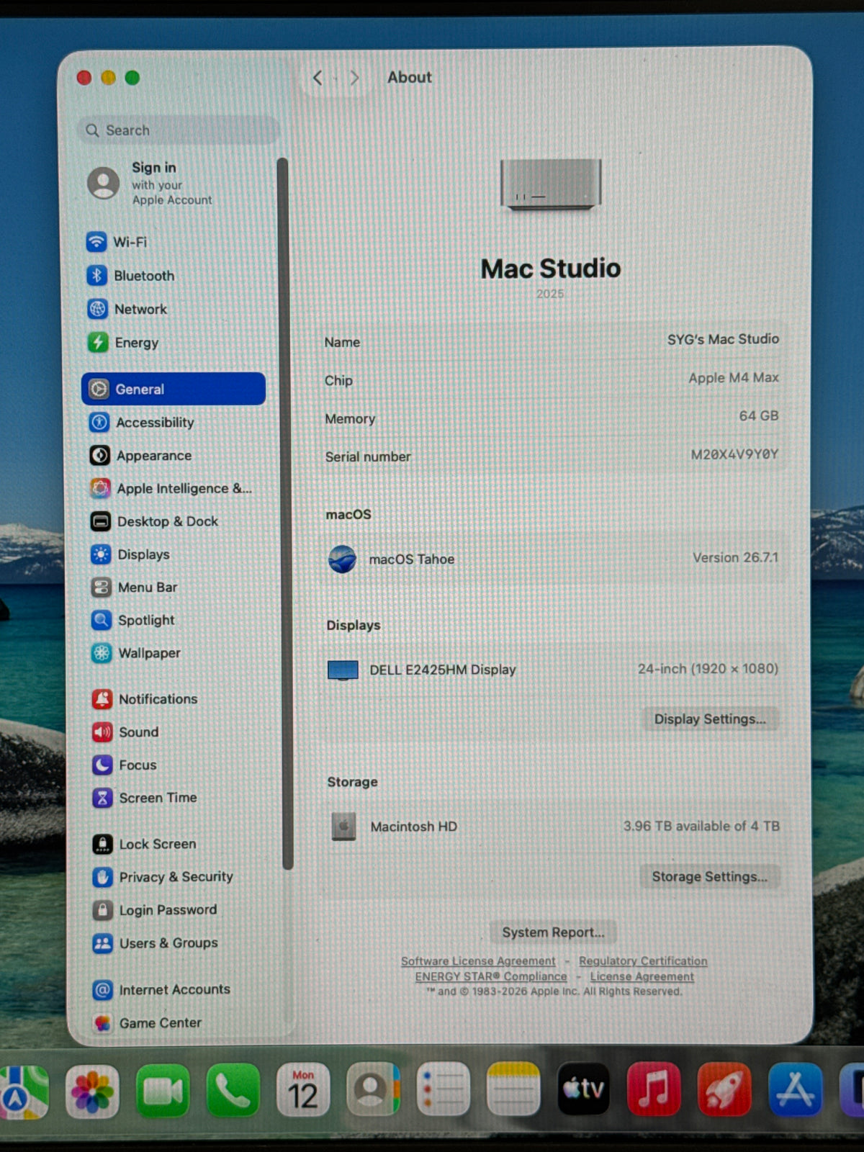
Task: Open Displays in the sidebar
Action: click(130, 554)
